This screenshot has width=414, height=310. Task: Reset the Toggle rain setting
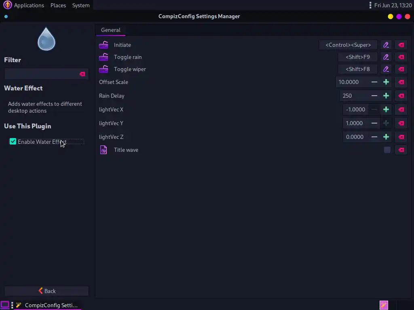coord(401,57)
